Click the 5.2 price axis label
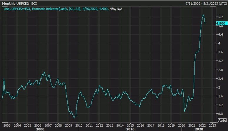228x131 pixels. pos(219,17)
